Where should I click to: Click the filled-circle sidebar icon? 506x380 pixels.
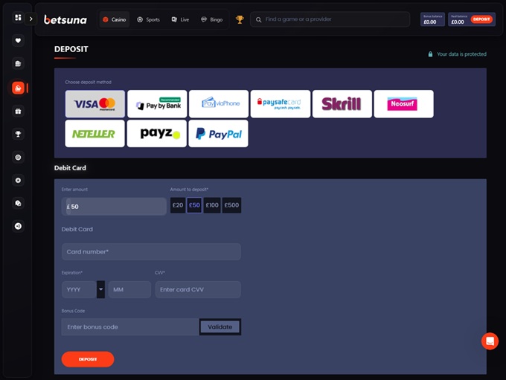(18, 180)
